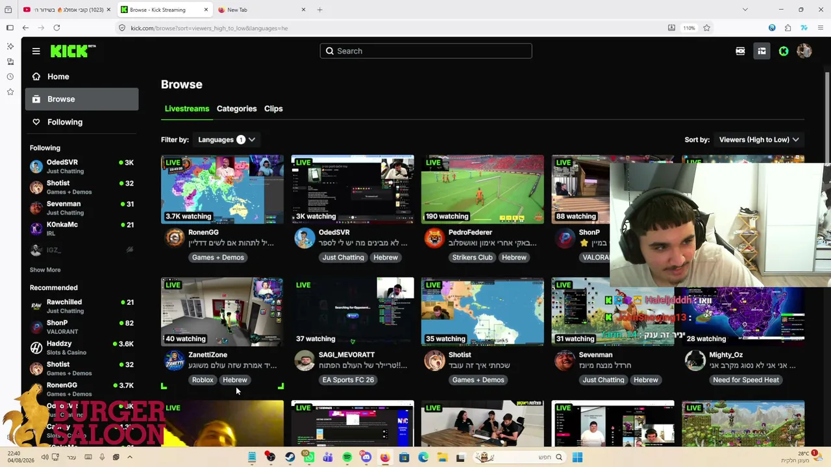Open the Viewers (High to Low) sort dropdown

(x=759, y=139)
